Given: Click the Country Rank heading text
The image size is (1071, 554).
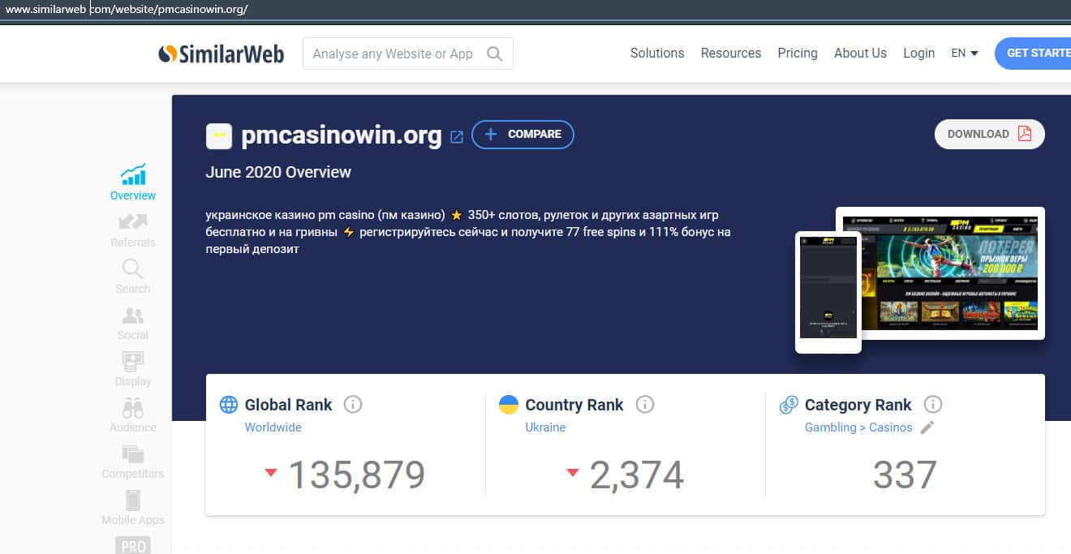Looking at the screenshot, I should coord(574,405).
